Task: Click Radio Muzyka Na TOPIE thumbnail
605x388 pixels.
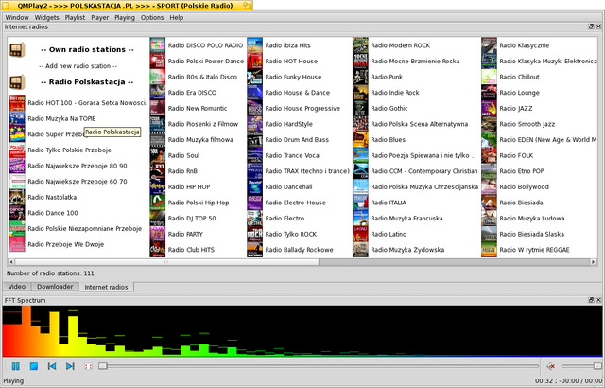Action: (x=17, y=118)
